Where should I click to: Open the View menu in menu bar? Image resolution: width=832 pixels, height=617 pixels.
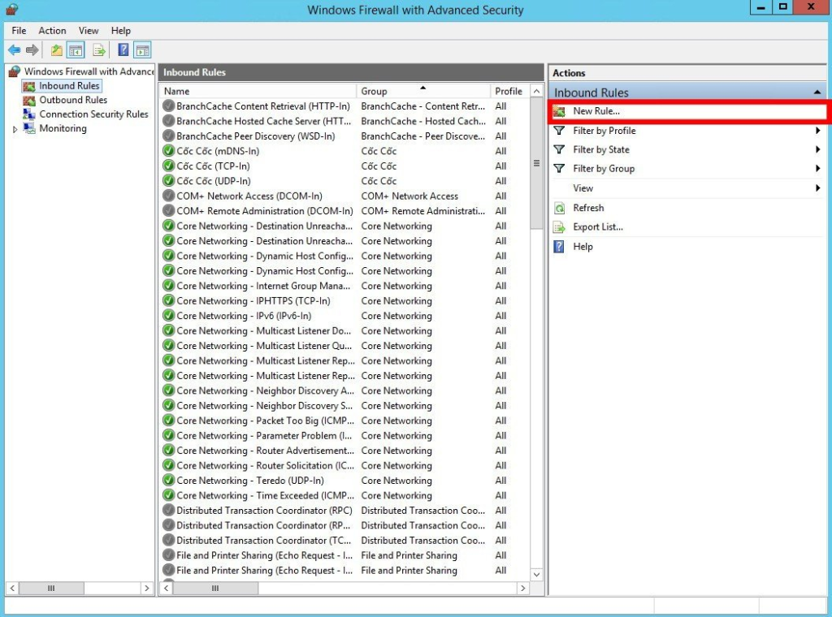89,31
